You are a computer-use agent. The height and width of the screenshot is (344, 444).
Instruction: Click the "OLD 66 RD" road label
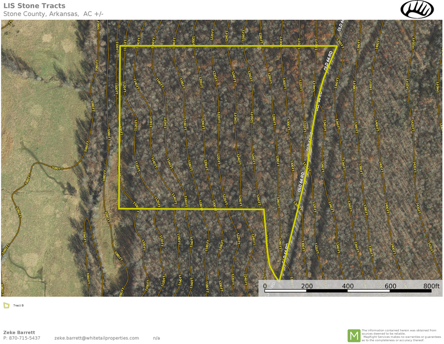[301, 182]
